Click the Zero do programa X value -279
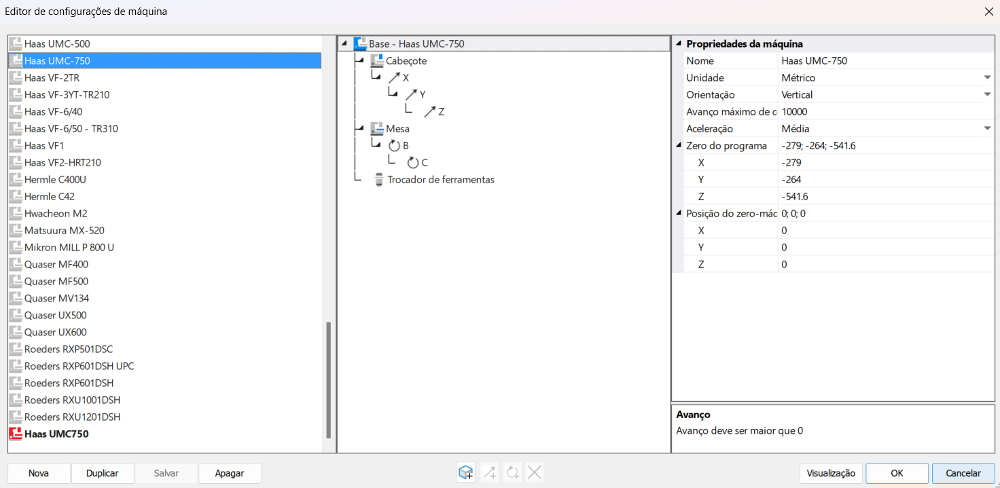The image size is (1000, 488). pos(886,162)
